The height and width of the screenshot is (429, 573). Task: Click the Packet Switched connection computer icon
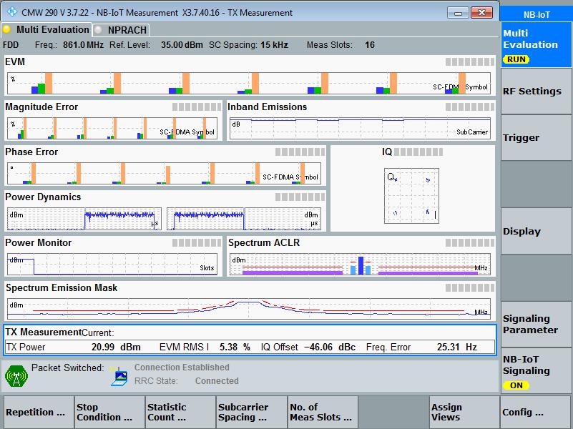(119, 377)
